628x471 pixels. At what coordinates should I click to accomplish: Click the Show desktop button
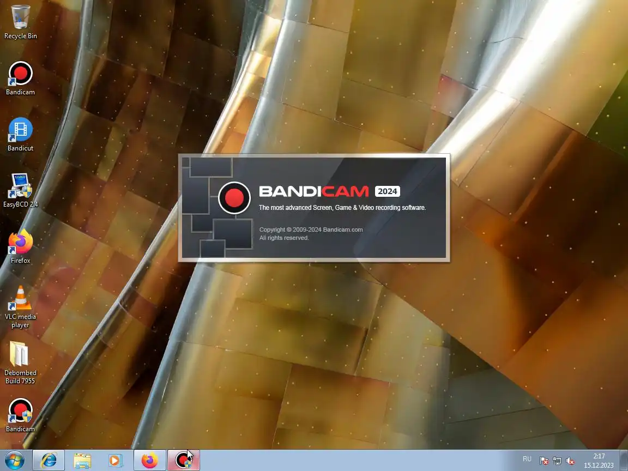click(x=624, y=461)
